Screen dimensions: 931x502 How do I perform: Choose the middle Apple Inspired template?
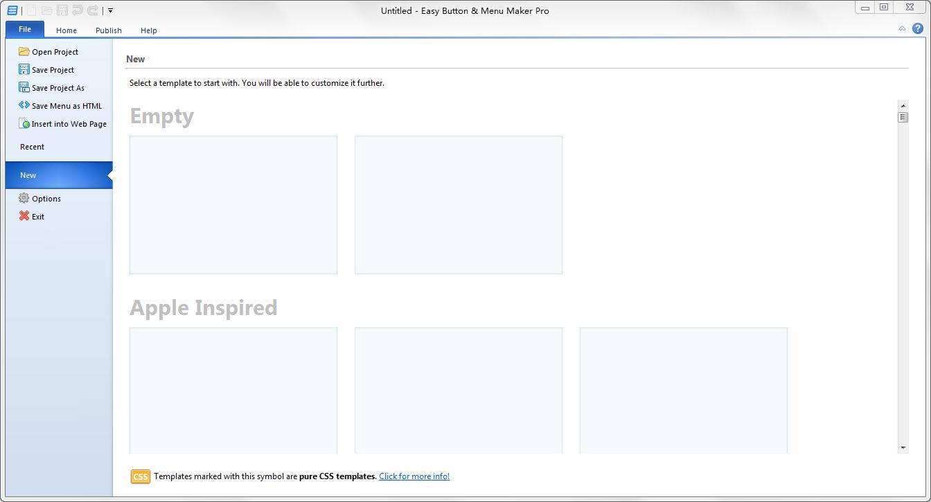[x=459, y=391]
